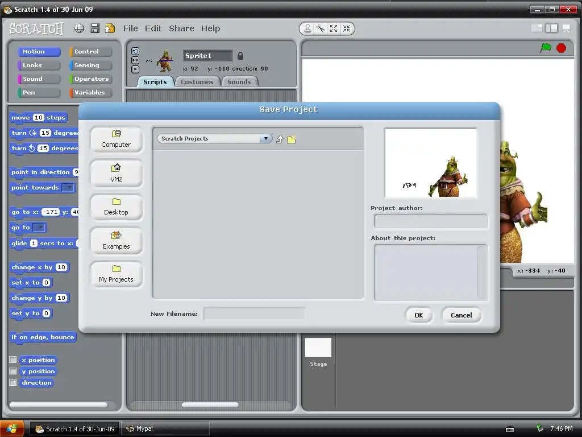582x437 pixels.
Task: Go up one folder level icon
Action: 280,139
